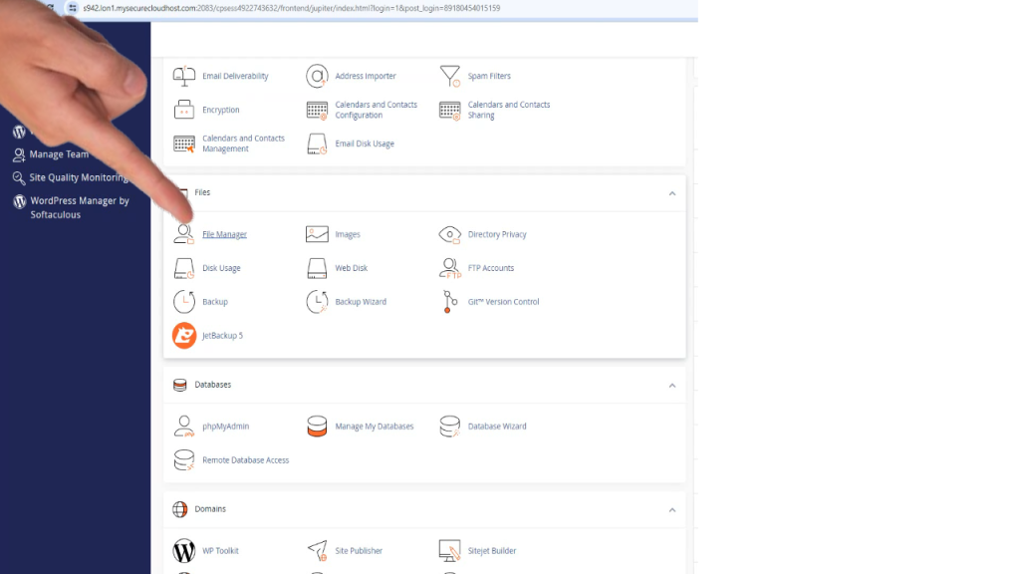Open the Git Version Control icon
The image size is (1020, 574).
(450, 302)
